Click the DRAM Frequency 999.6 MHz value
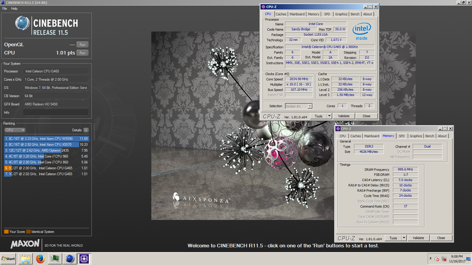The height and width of the screenshot is (265, 472). click(x=405, y=170)
